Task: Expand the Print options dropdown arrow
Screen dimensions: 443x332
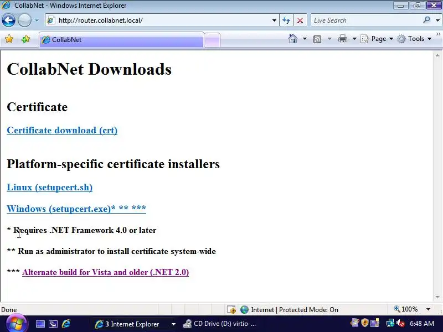Action: coord(354,39)
